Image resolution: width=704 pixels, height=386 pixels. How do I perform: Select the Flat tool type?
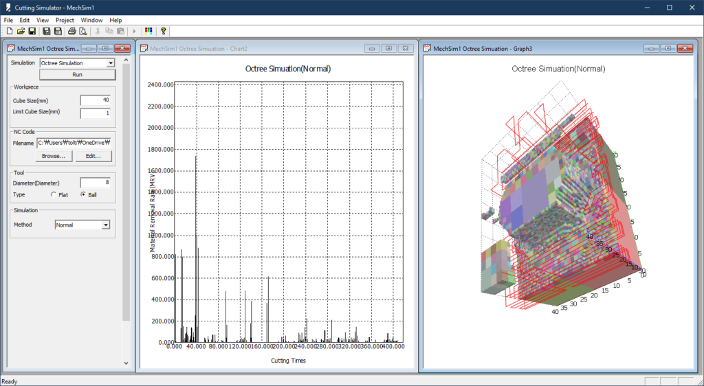54,195
